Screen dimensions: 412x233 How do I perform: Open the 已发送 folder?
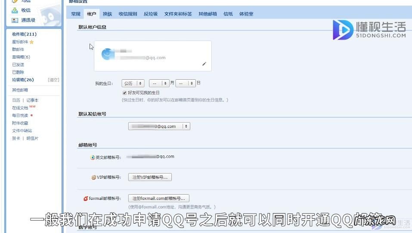18,65
